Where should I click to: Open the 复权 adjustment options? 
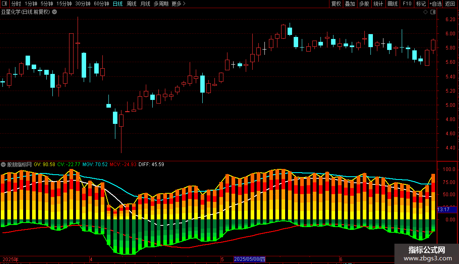336,4
